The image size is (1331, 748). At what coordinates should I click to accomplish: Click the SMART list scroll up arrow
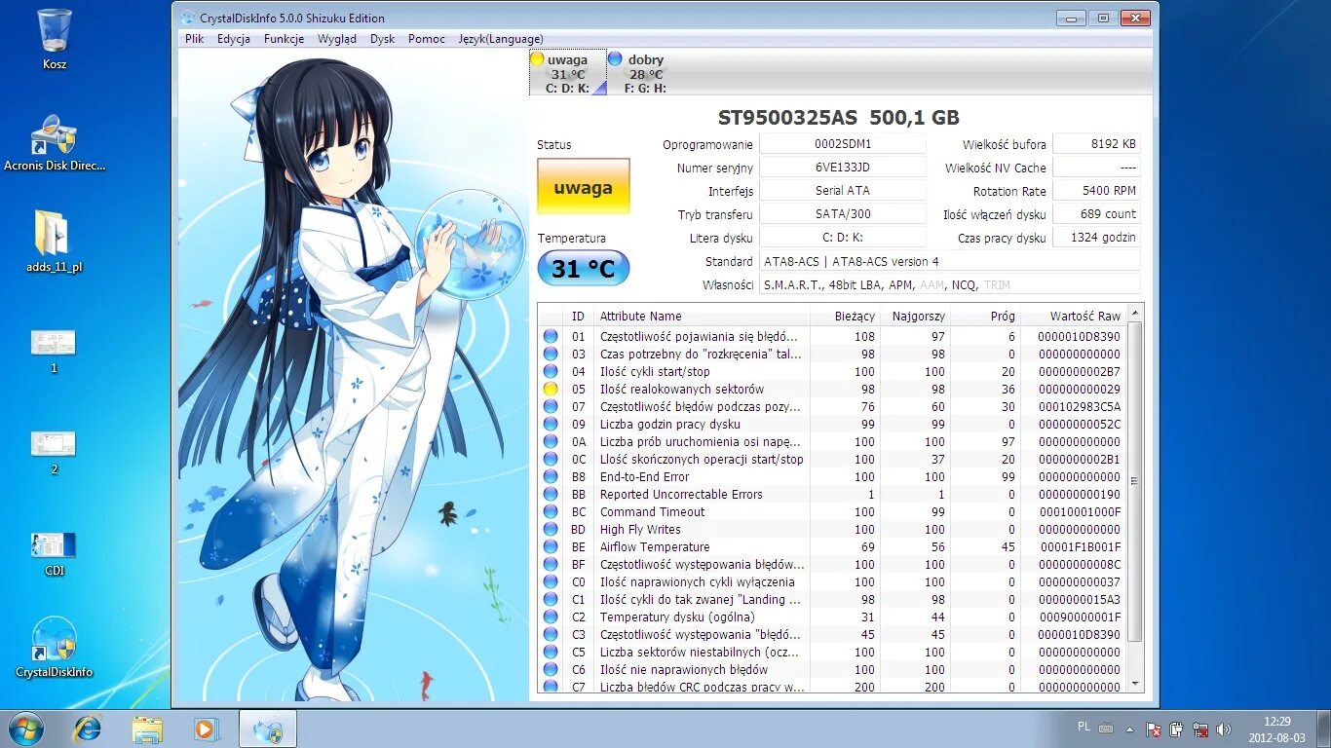[x=1135, y=312]
